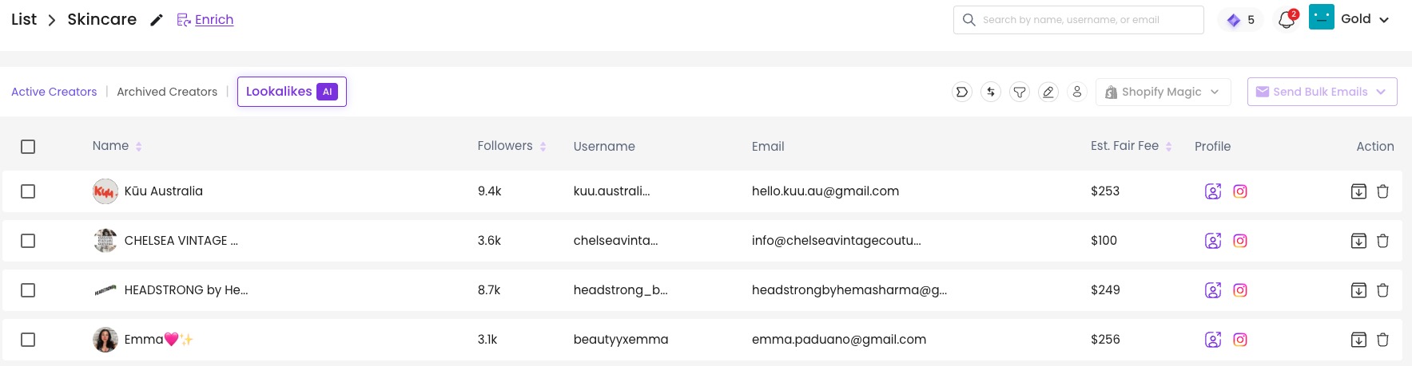Screen dimensions: 1412x366
Task: Tick the select-all checkbox in header
Action: click(x=28, y=147)
